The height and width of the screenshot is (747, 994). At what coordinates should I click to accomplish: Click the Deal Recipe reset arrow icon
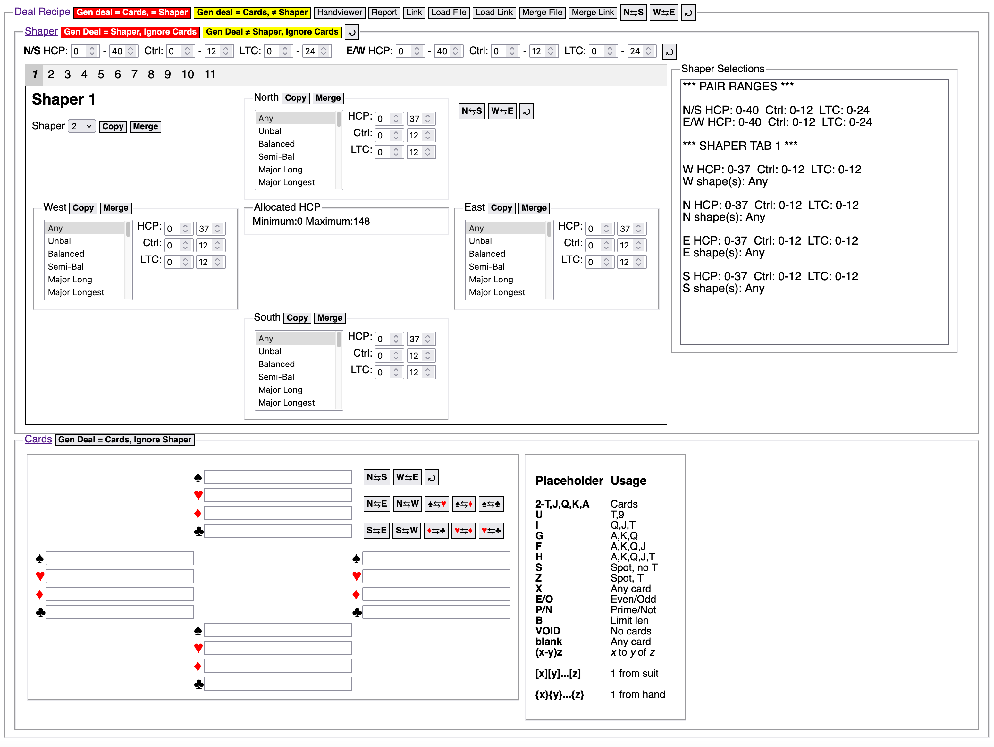[x=688, y=13]
